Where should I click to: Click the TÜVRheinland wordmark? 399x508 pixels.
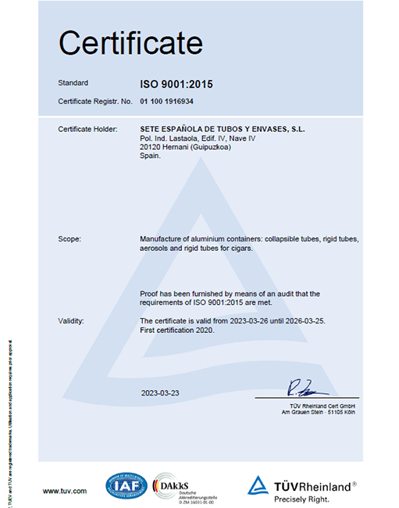pyautogui.click(x=315, y=487)
